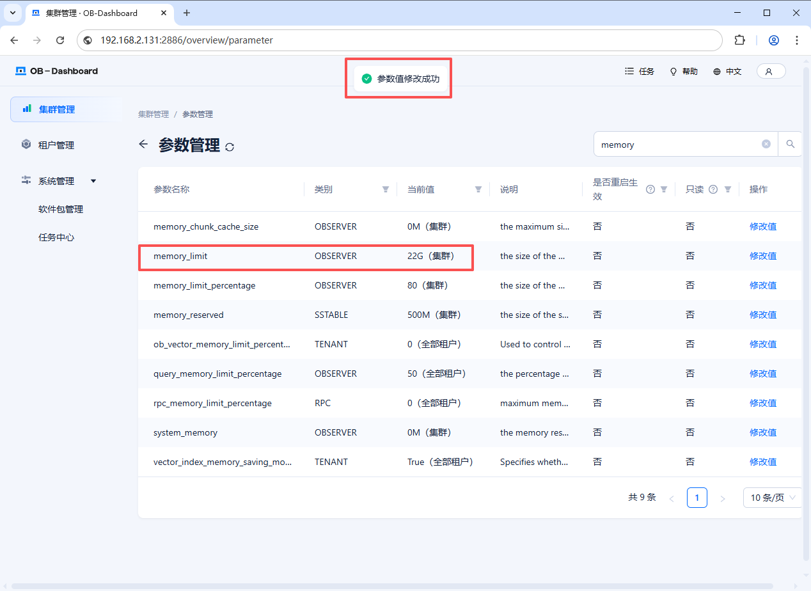
Task: Open filter for 只读 column
Action: point(728,189)
